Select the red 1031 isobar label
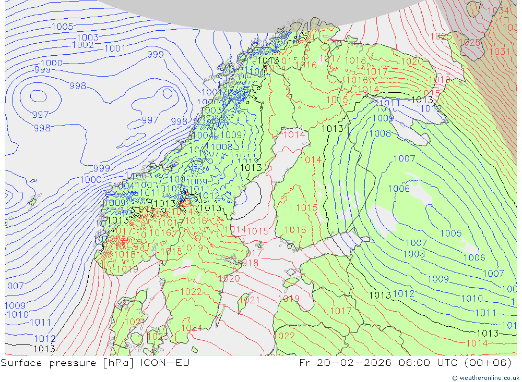The image size is (522, 382). (500, 52)
